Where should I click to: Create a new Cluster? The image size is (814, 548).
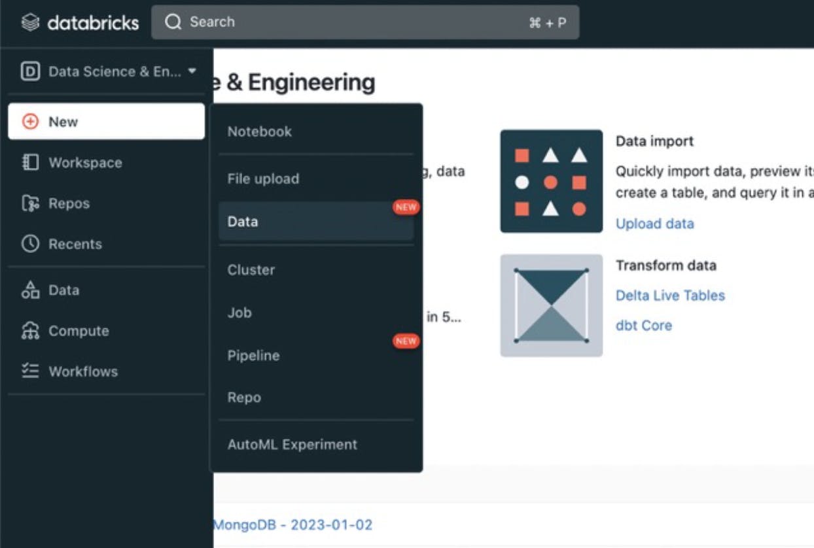click(x=251, y=269)
